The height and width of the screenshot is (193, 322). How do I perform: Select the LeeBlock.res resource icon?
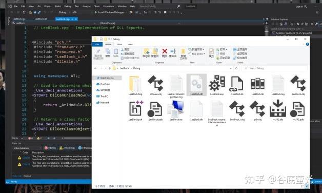(176, 109)
